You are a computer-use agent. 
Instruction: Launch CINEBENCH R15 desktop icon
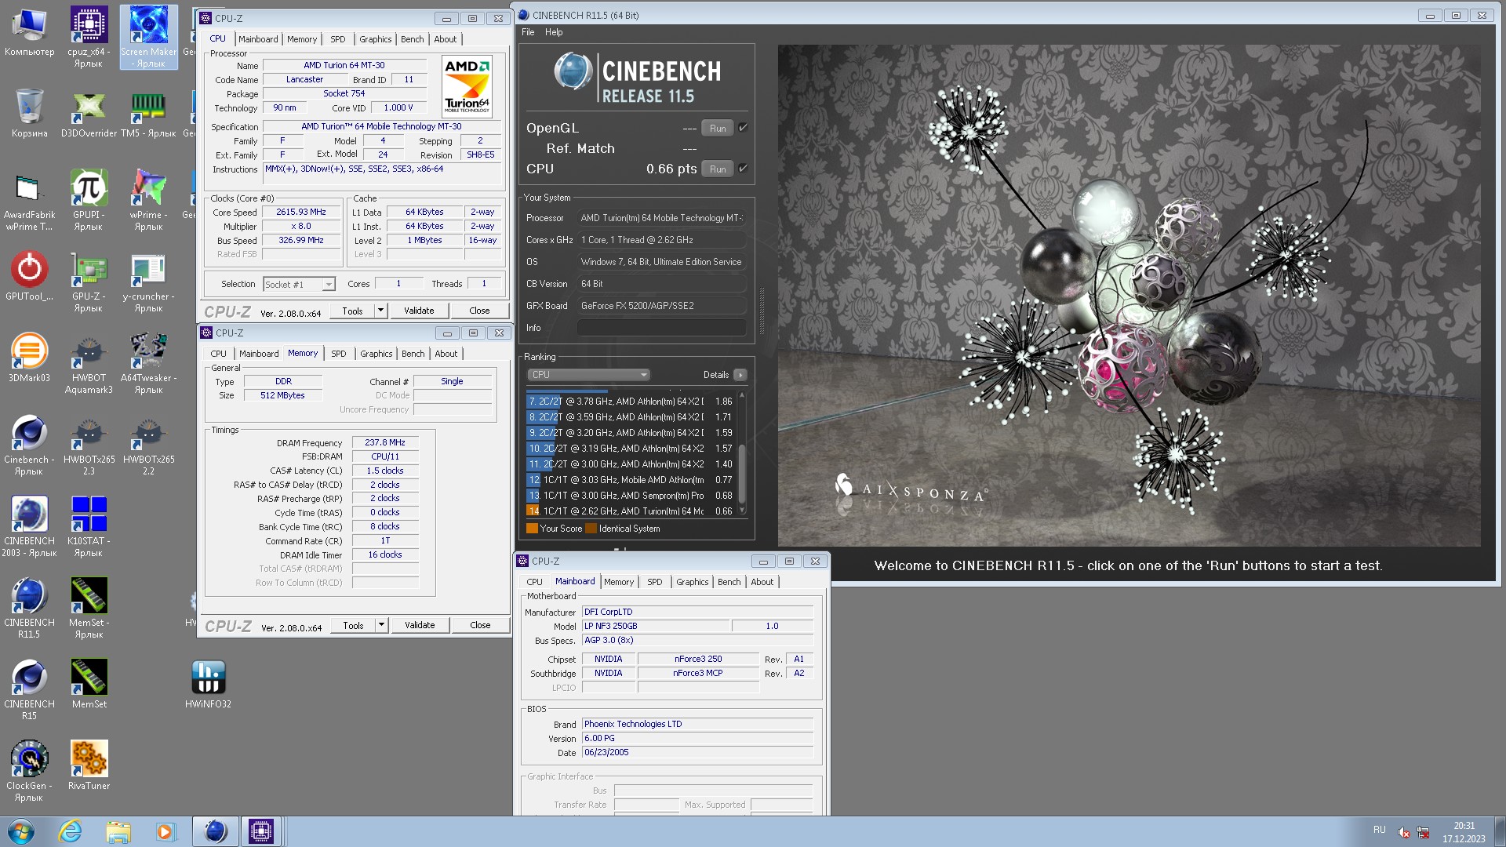[29, 690]
